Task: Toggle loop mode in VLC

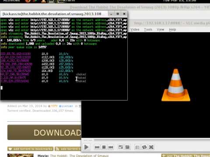Action: point(144,147)
